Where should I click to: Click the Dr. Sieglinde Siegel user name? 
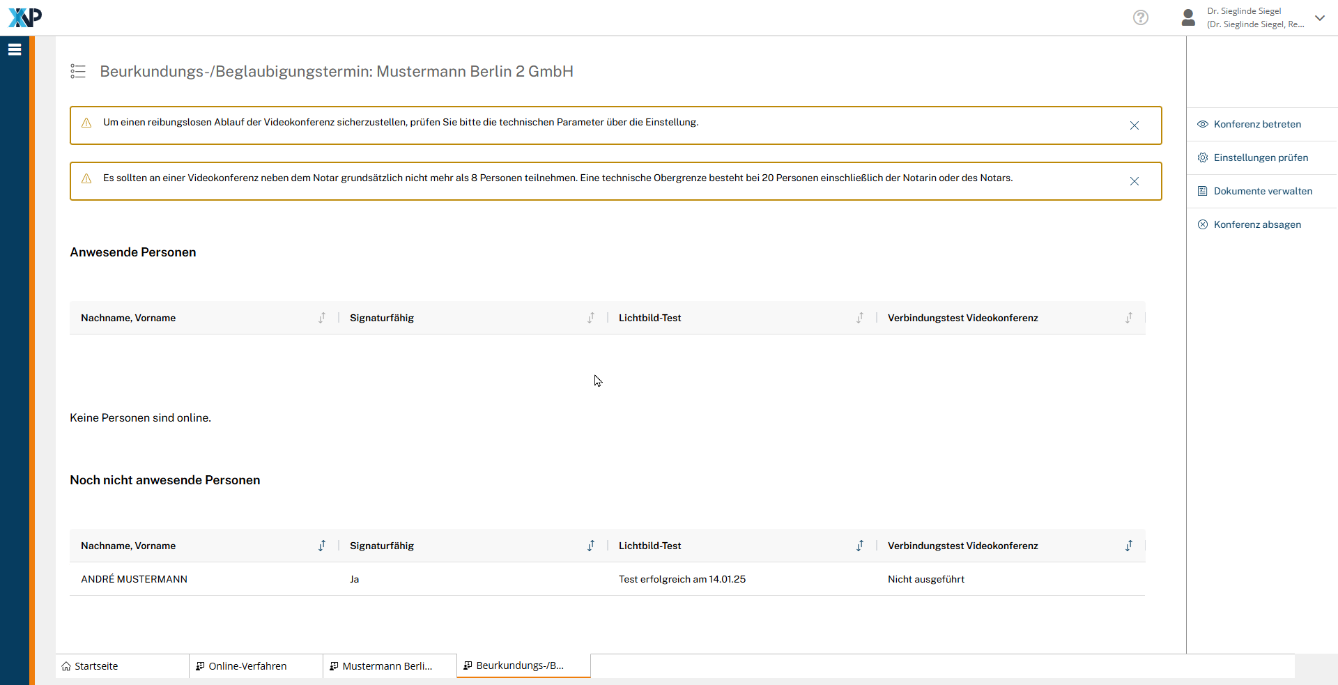pos(1244,11)
